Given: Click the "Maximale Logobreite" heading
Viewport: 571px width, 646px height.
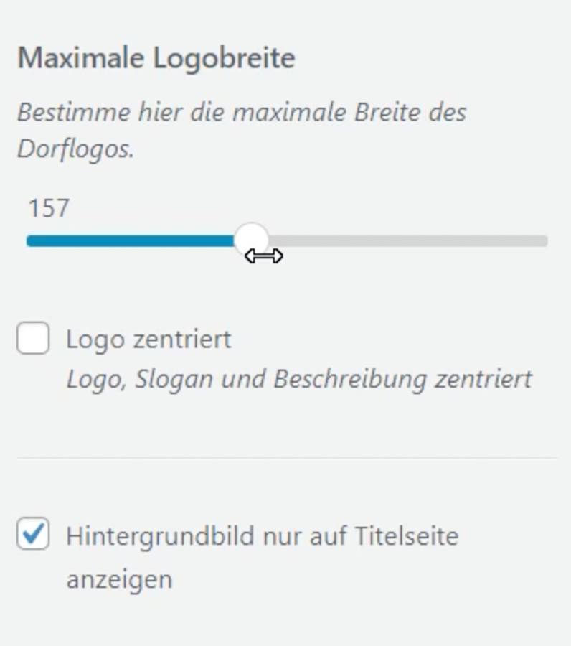Looking at the screenshot, I should (x=156, y=58).
